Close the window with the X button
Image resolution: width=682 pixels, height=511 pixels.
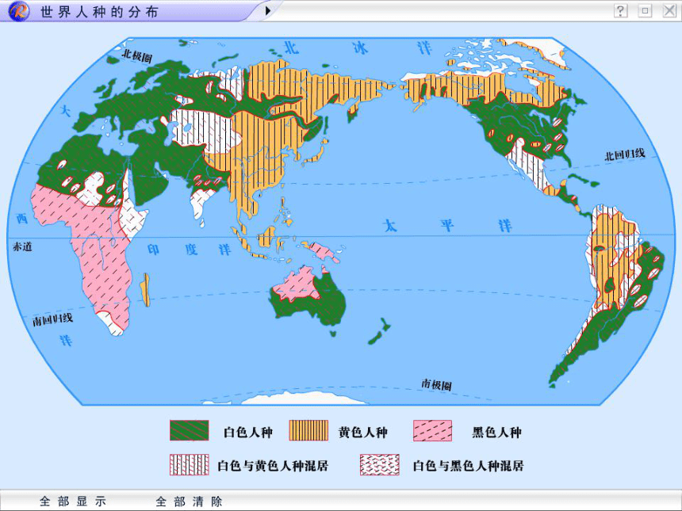(x=669, y=10)
